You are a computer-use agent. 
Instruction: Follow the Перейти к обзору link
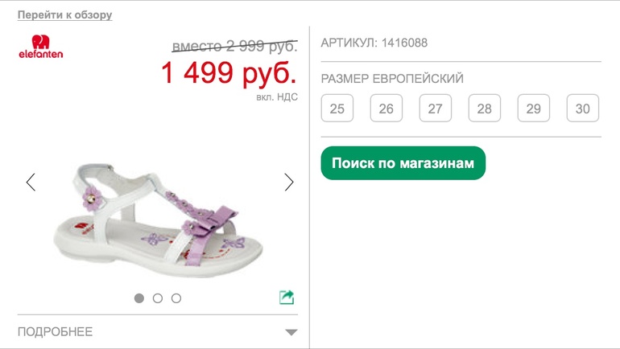point(65,15)
